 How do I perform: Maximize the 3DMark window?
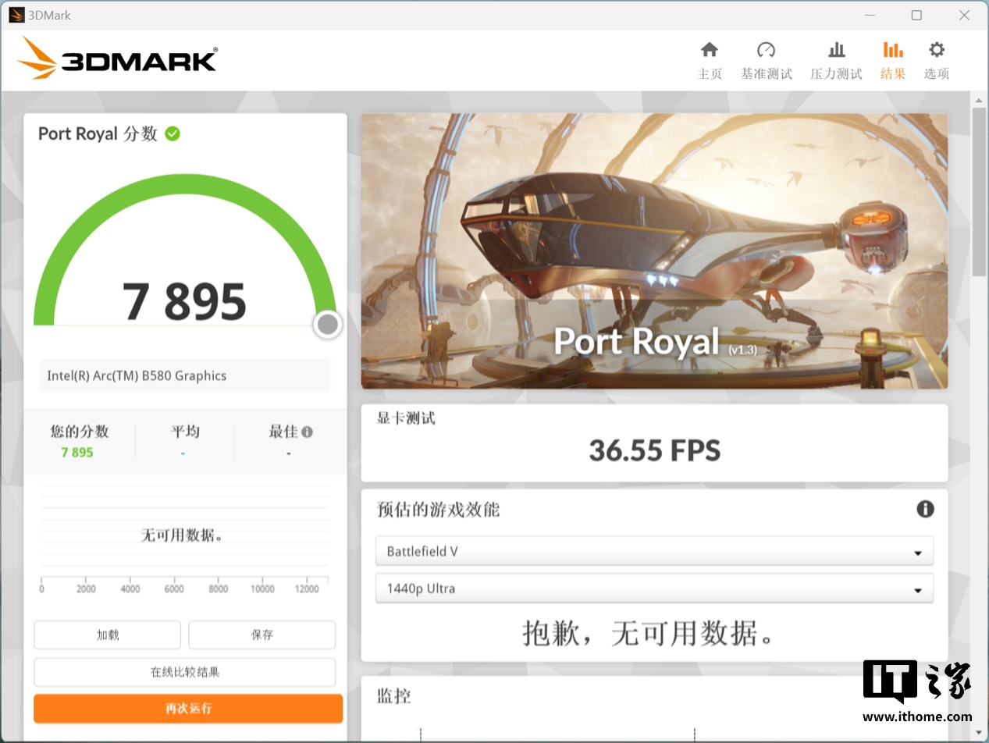tap(916, 15)
